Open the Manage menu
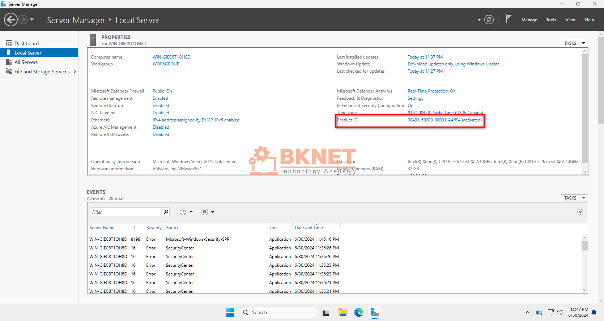This screenshot has width=604, height=321. pos(529,20)
